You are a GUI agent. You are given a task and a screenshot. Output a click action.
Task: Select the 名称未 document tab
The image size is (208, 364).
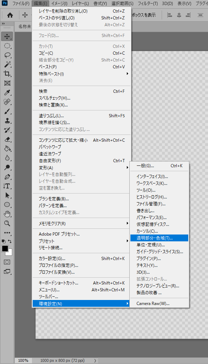click(24, 27)
